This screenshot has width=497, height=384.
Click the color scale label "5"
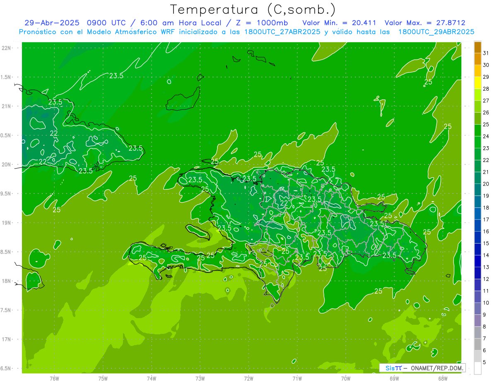[x=485, y=362]
